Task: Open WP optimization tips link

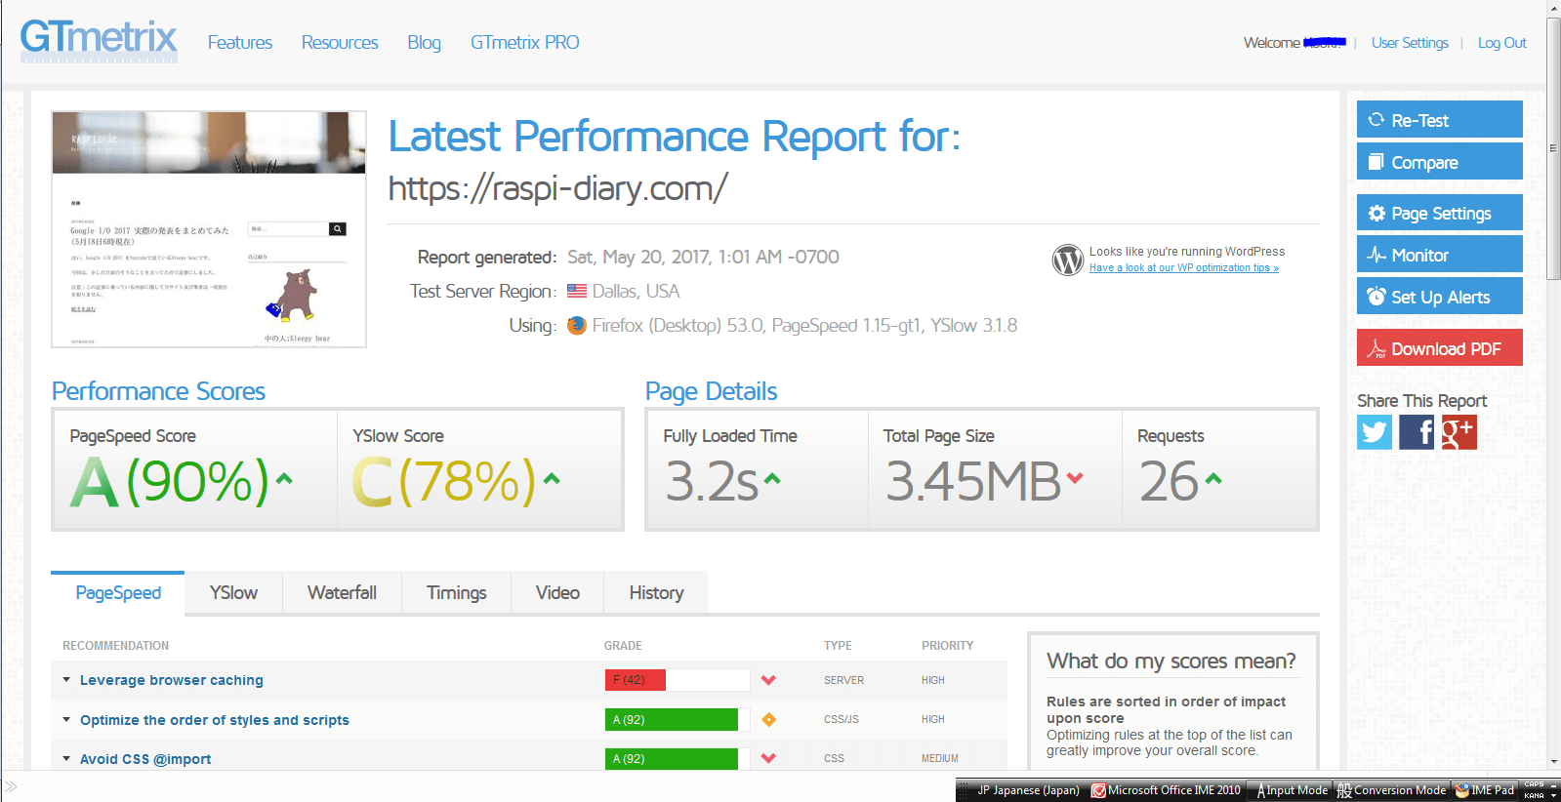Action: click(x=1184, y=267)
